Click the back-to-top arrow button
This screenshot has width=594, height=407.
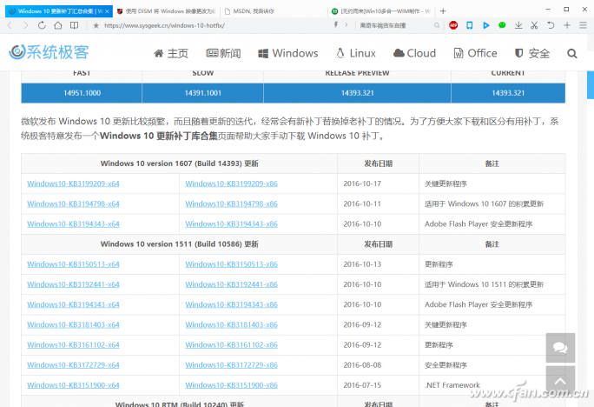(560, 380)
